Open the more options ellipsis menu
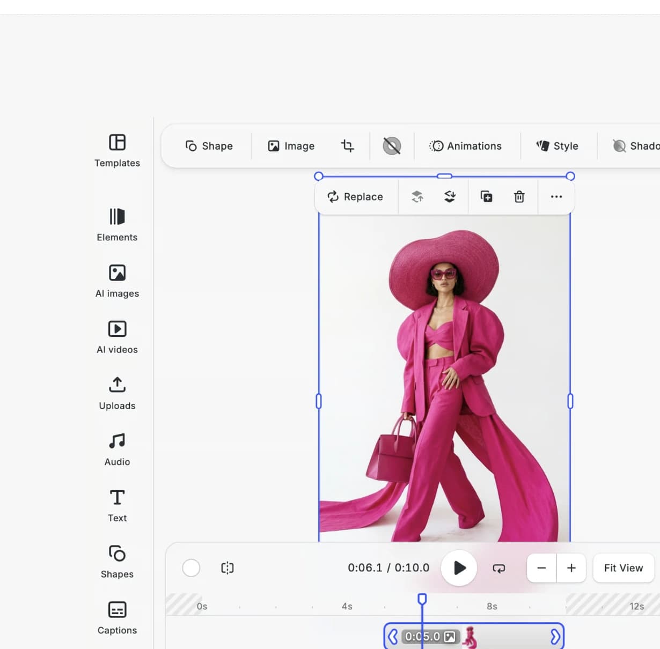660x649 pixels. click(x=556, y=197)
